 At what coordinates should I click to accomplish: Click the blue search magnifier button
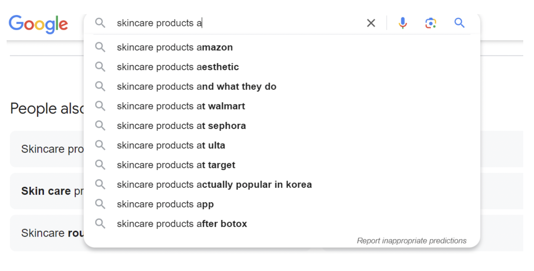tap(459, 23)
